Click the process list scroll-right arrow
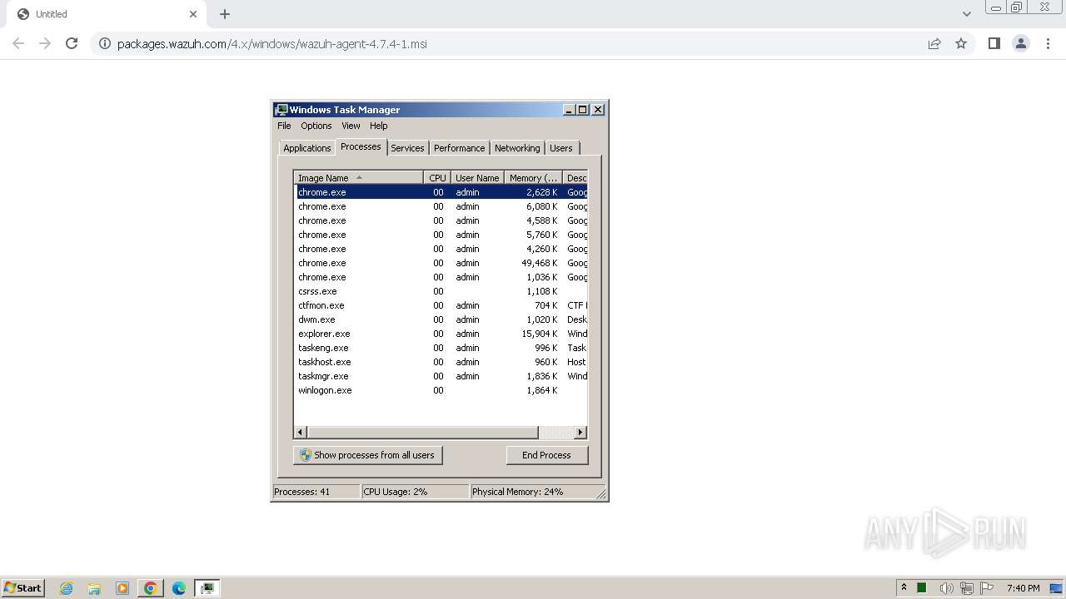 point(580,433)
